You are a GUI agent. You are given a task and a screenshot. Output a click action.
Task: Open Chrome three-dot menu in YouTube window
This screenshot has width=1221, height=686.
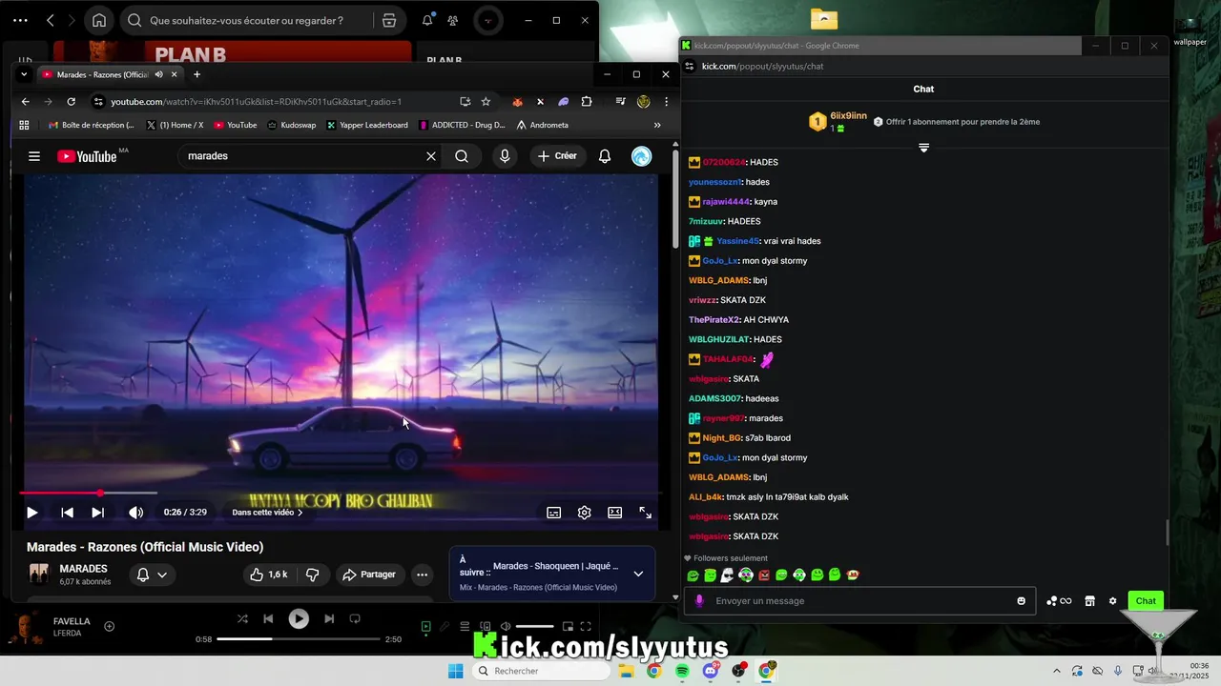[x=666, y=101]
